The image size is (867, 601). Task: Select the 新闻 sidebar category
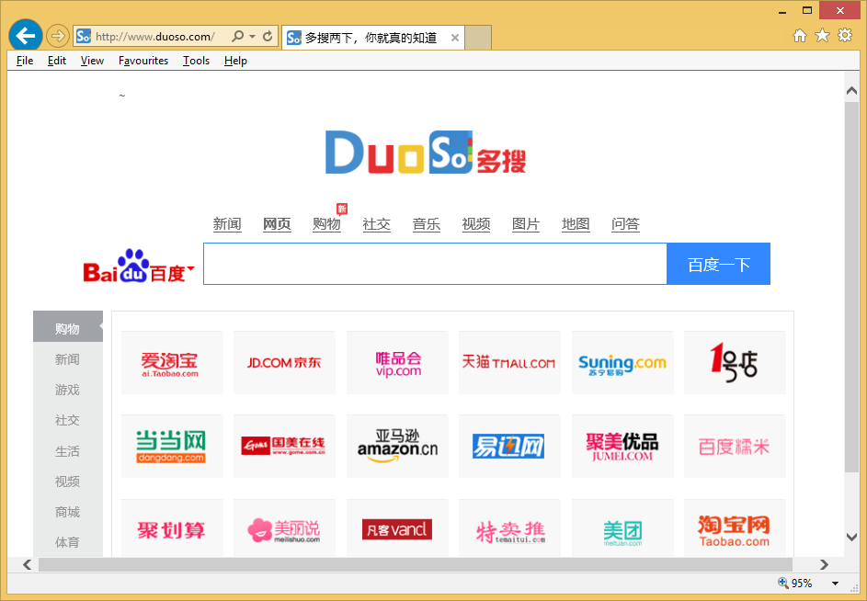68,359
